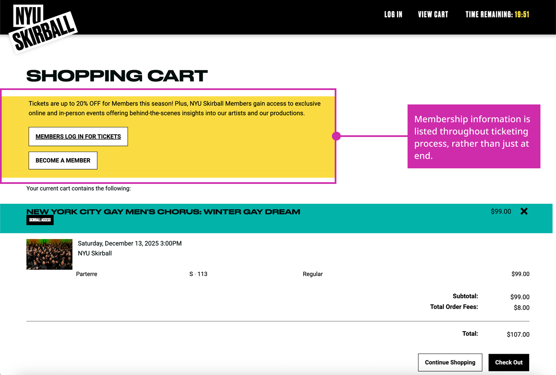Click the $99.00 price in teal banner
Viewport: 556px width, 375px height.
point(501,212)
